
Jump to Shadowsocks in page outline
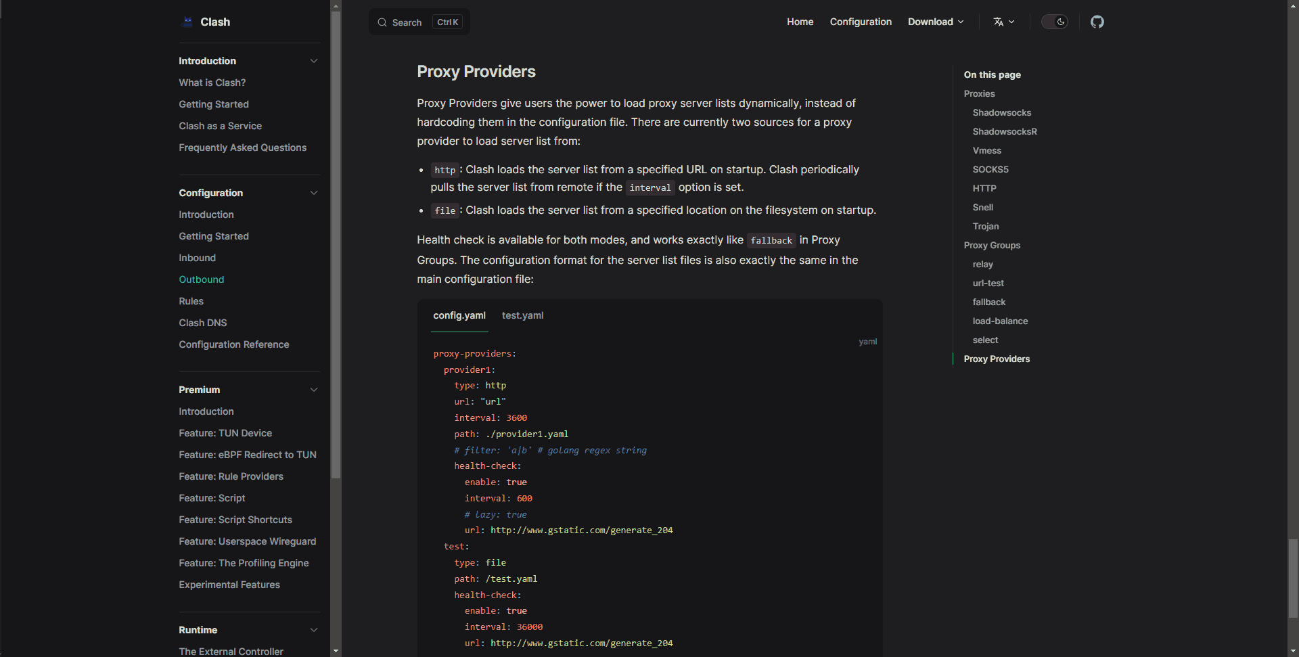[1002, 112]
